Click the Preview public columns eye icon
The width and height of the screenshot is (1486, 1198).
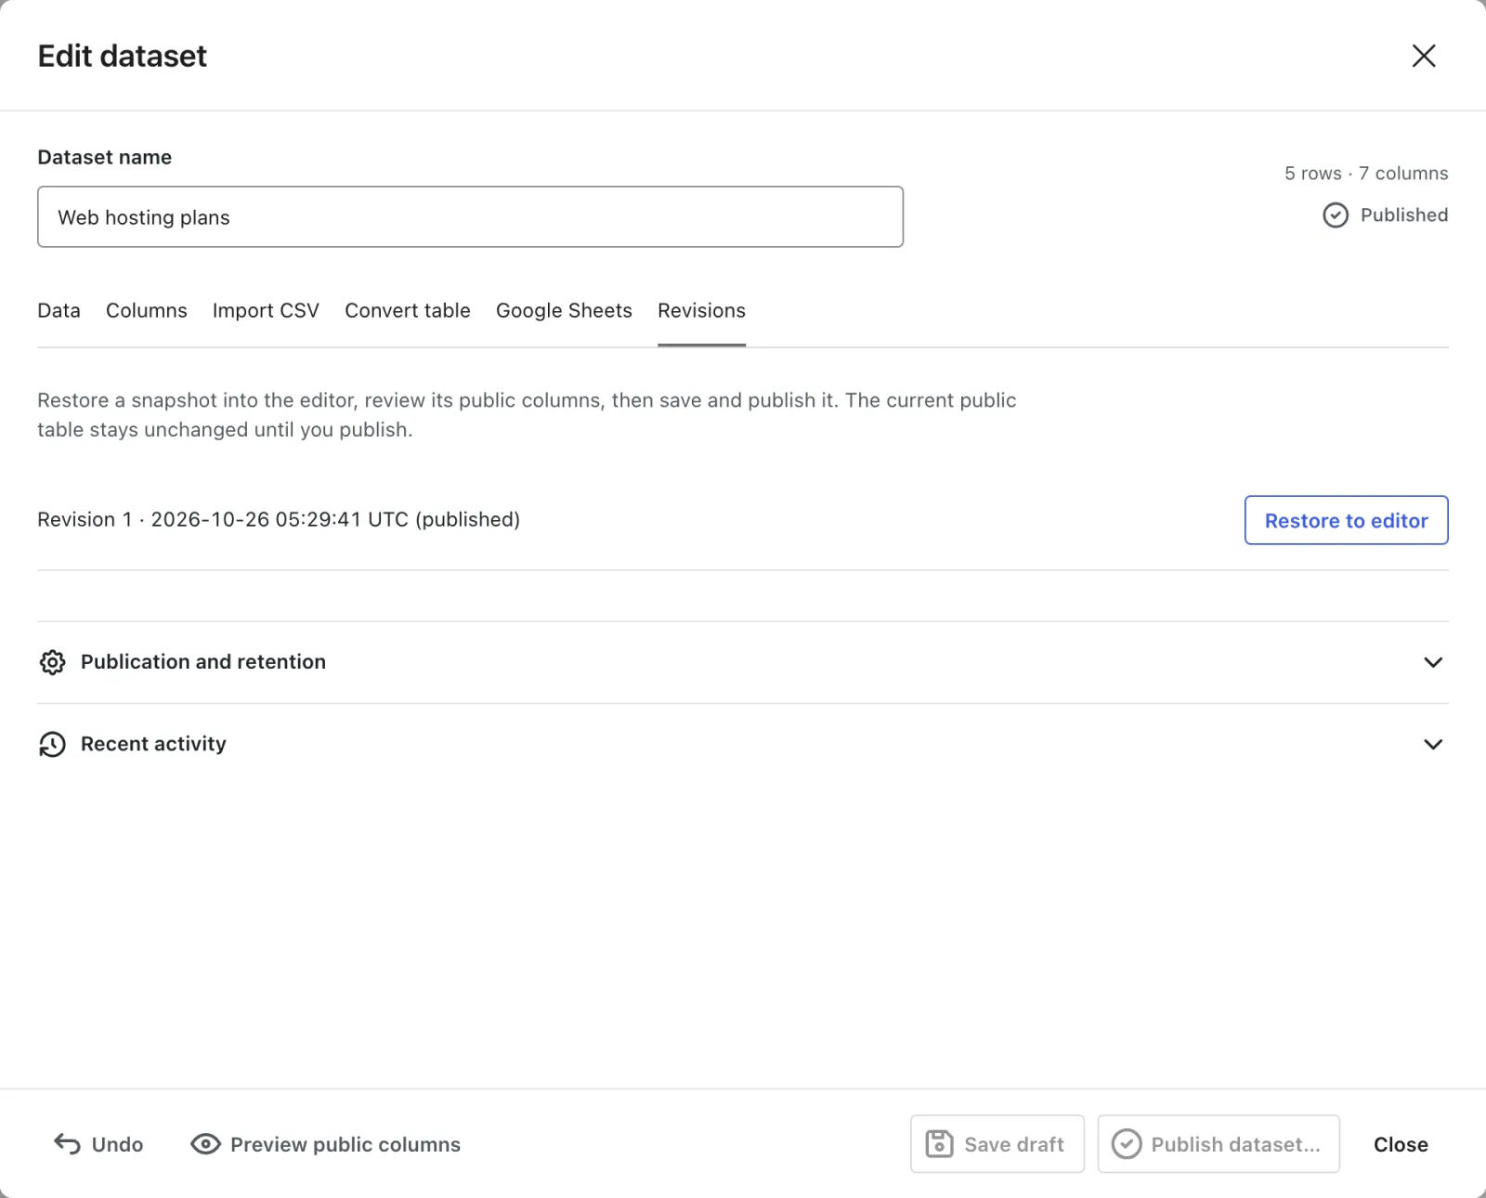(x=205, y=1144)
